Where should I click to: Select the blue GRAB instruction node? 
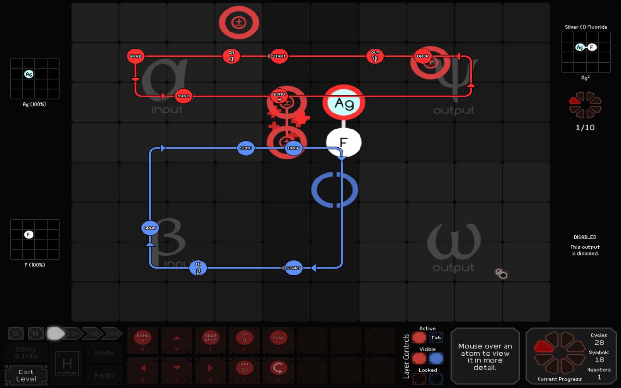pyautogui.click(x=150, y=228)
